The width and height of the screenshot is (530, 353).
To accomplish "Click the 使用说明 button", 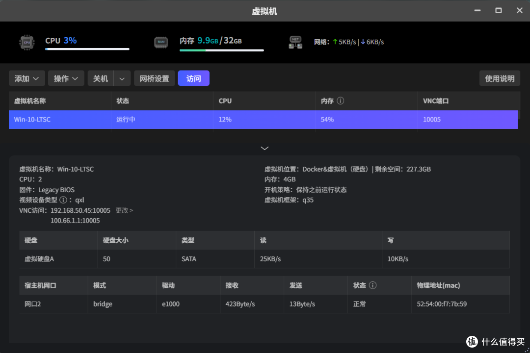I will point(500,78).
